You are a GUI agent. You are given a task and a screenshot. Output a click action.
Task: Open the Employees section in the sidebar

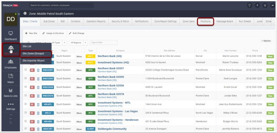[x=11, y=64]
